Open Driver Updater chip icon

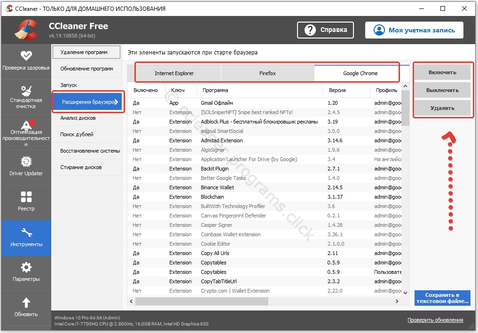point(26,162)
